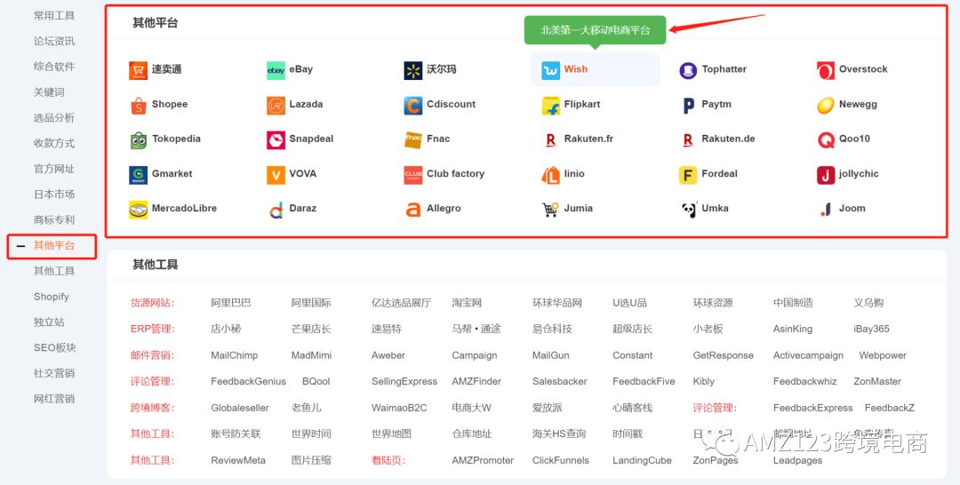Viewport: 960px width, 485px height.
Task: Click the Allegro orange a icon
Action: click(413, 209)
